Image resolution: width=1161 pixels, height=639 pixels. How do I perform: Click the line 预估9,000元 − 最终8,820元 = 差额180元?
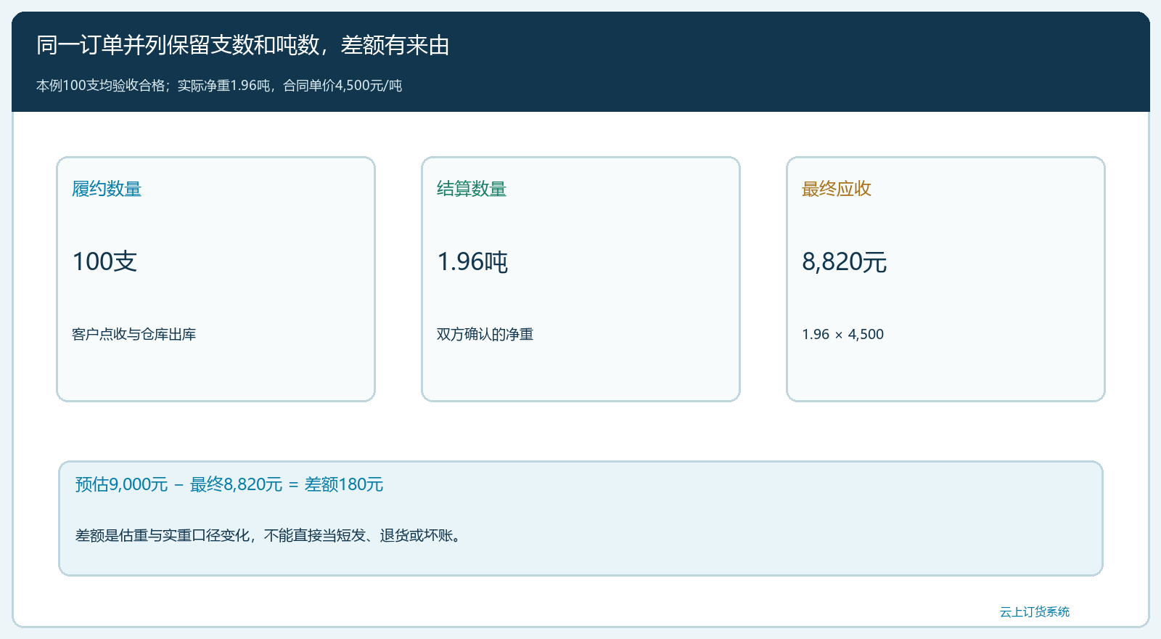tap(229, 484)
